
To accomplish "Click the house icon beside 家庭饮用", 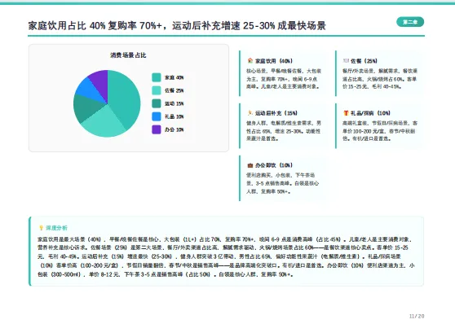I will (x=250, y=60).
